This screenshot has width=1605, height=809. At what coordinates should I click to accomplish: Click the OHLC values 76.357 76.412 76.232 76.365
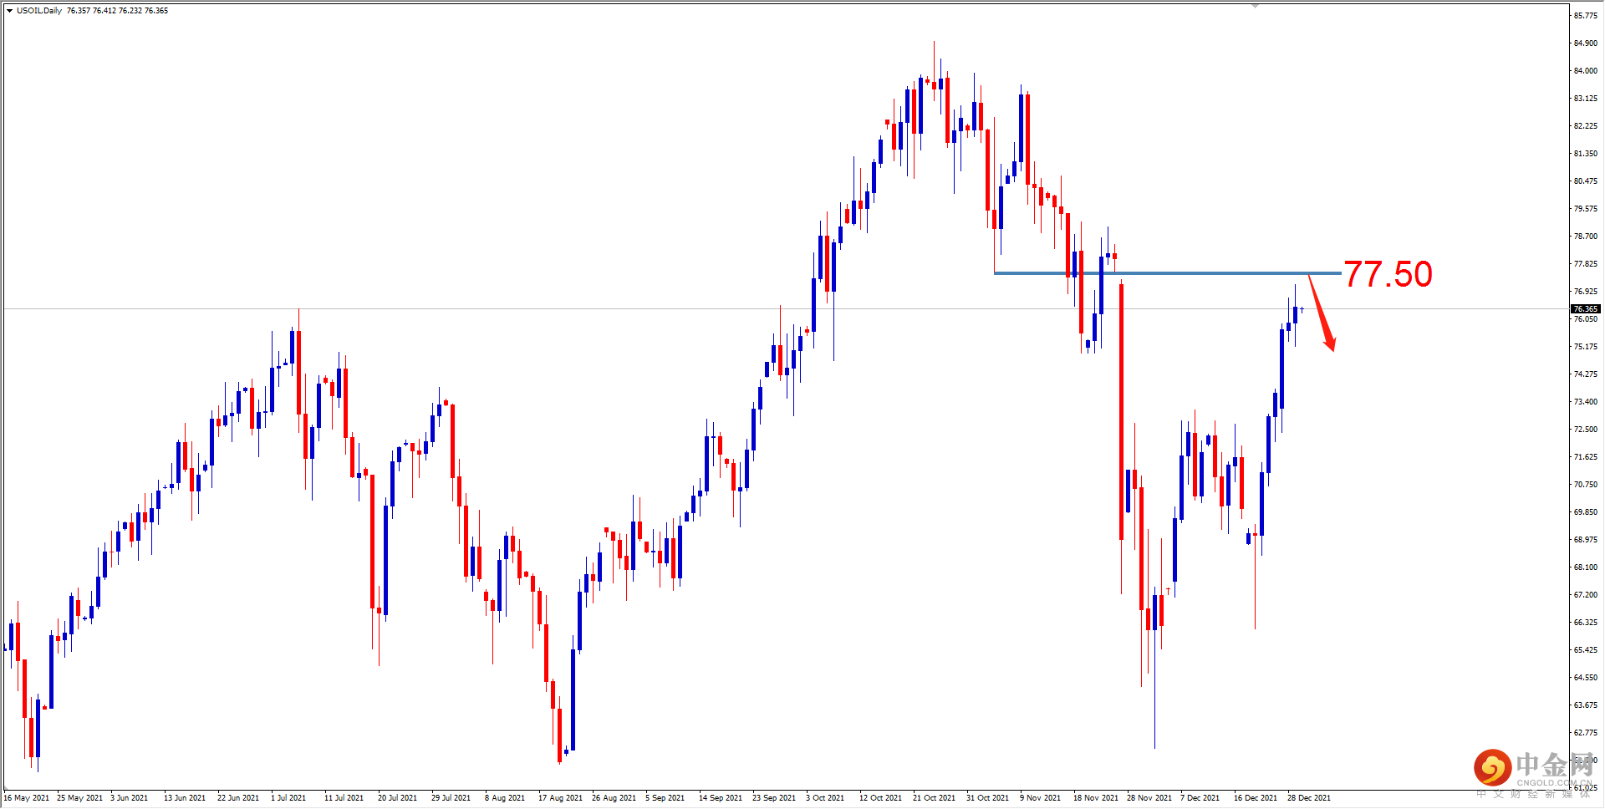tap(118, 11)
